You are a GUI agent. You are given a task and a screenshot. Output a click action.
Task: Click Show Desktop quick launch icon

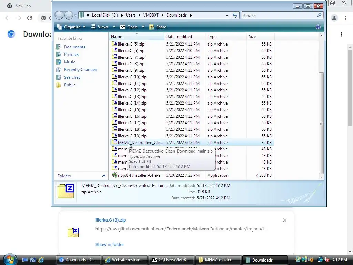pyautogui.click(x=25, y=260)
